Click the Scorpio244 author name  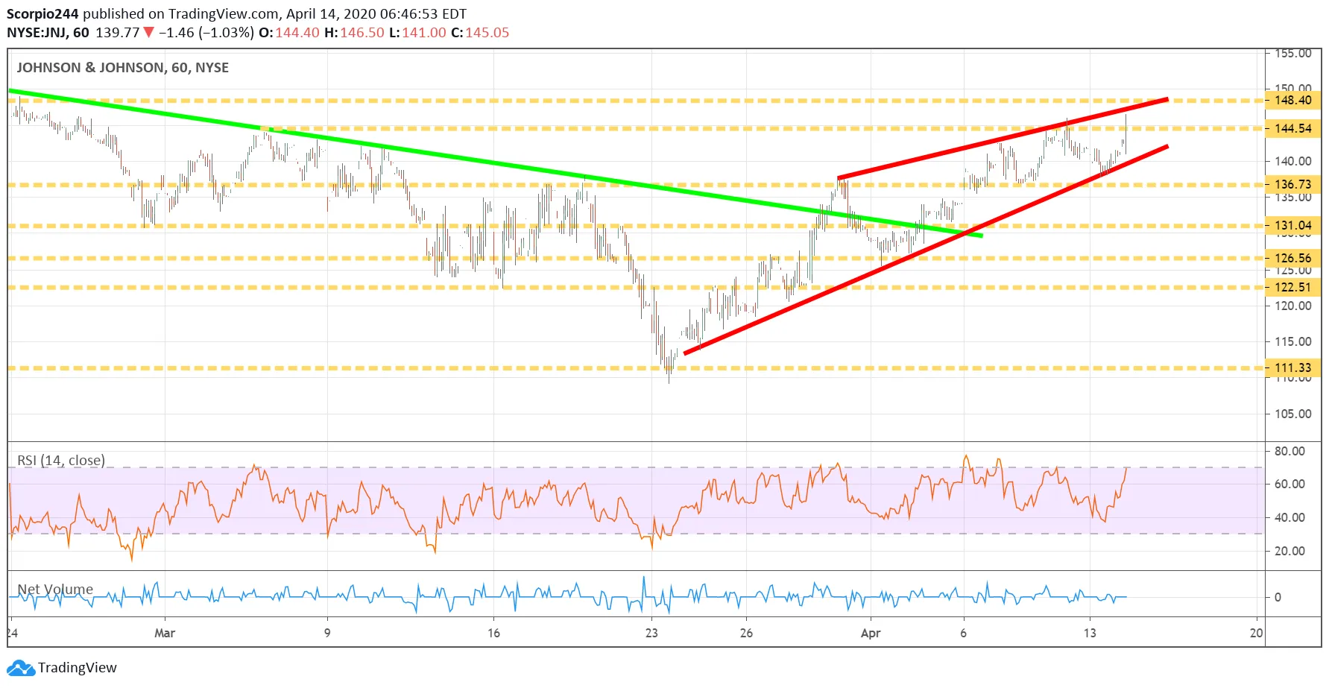click(x=42, y=13)
